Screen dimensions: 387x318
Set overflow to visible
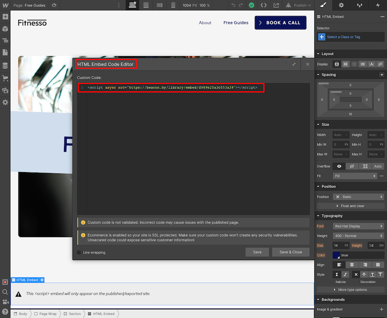pos(339,166)
